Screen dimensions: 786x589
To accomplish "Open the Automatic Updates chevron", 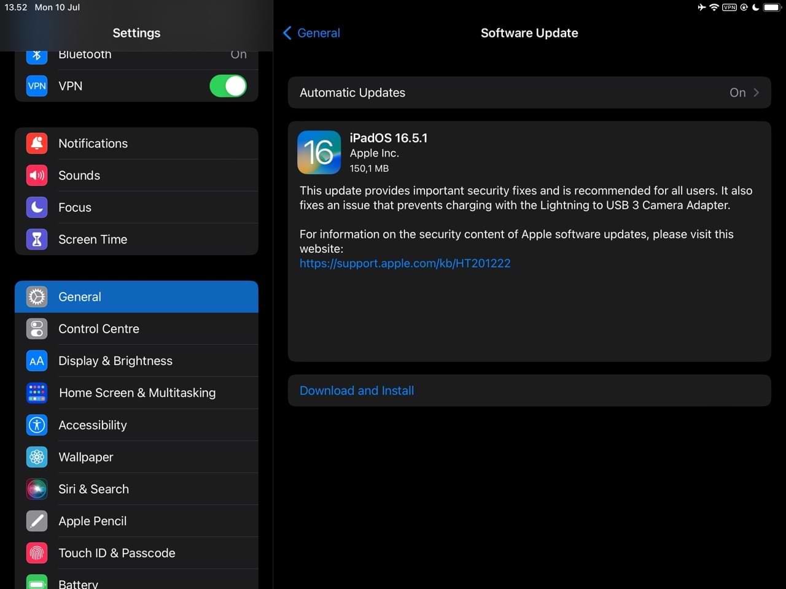I will tap(757, 93).
